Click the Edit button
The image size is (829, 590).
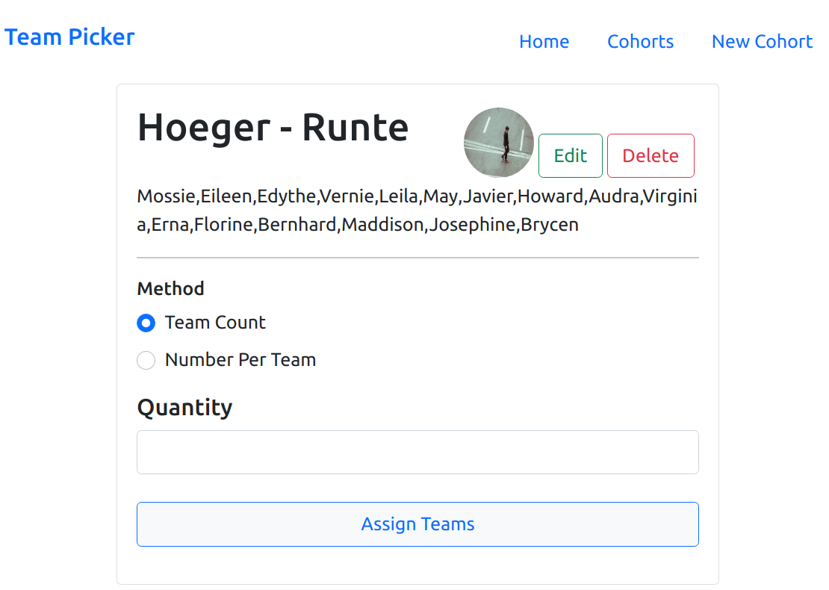tap(570, 155)
